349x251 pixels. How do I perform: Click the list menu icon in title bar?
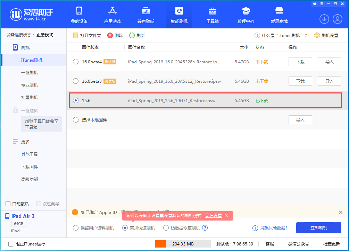(x=322, y=4)
